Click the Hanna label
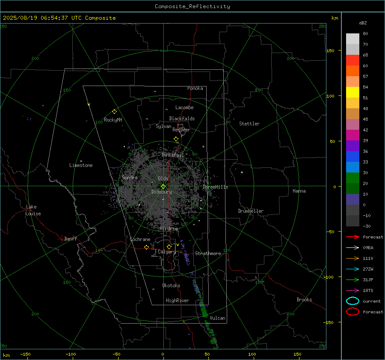 pos(299,191)
